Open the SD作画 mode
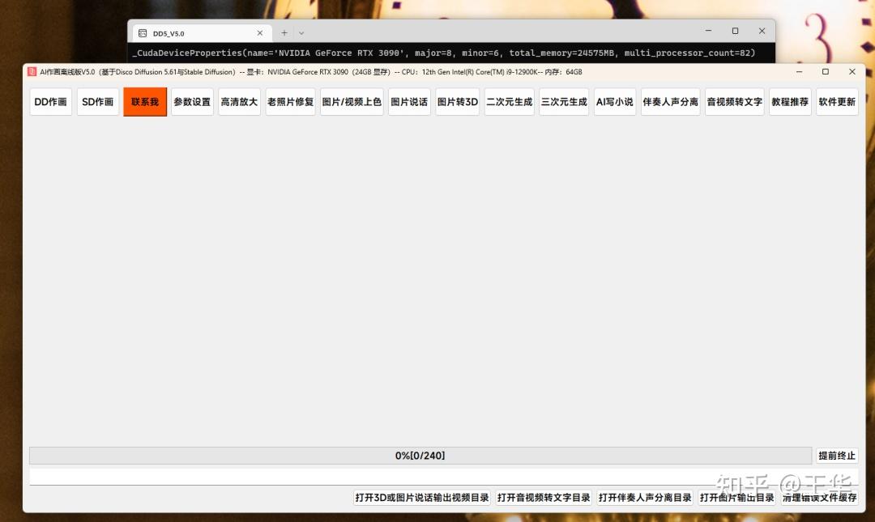Image resolution: width=875 pixels, height=522 pixels. pos(97,101)
